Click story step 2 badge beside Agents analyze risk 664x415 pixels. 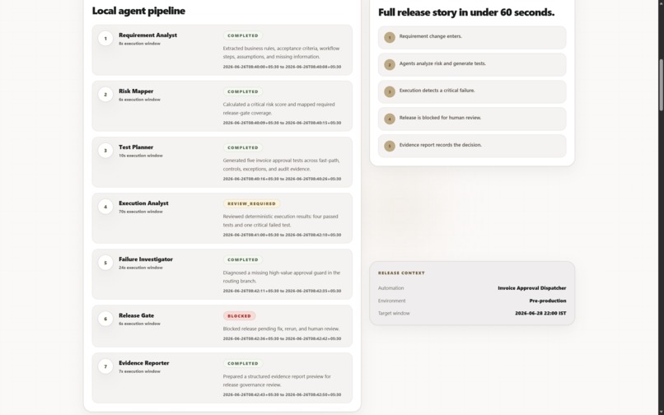390,64
